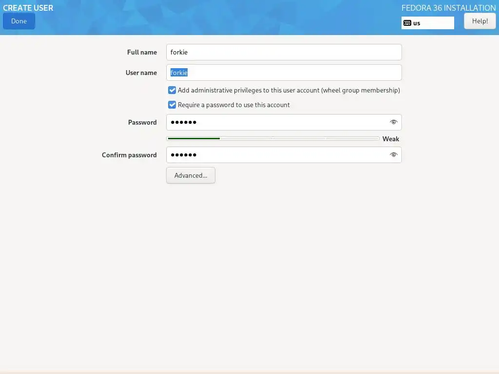Screen dimensions: 499x374
Task: Click the Password label
Action: [x=142, y=122]
